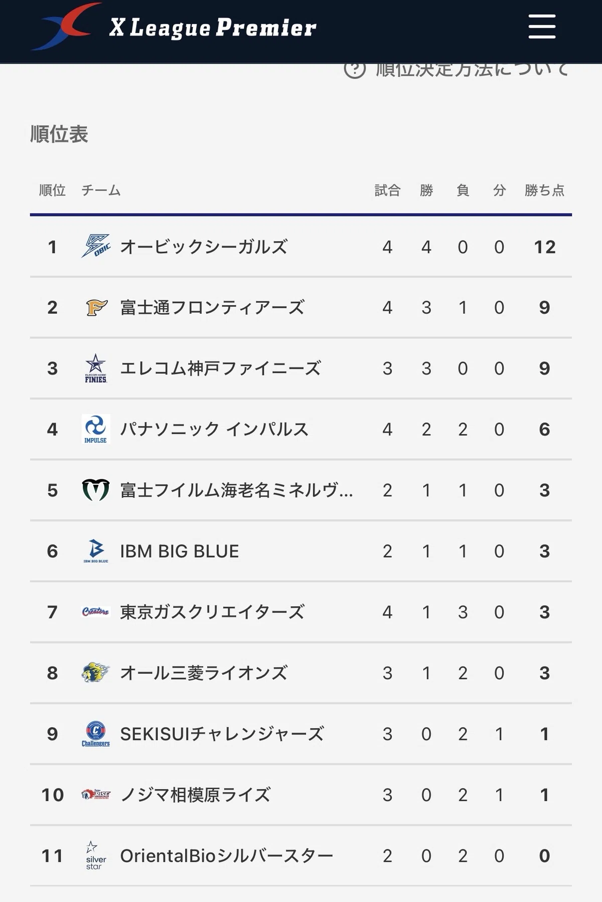Open the hamburger menu
The height and width of the screenshot is (902, 602).
tap(542, 27)
